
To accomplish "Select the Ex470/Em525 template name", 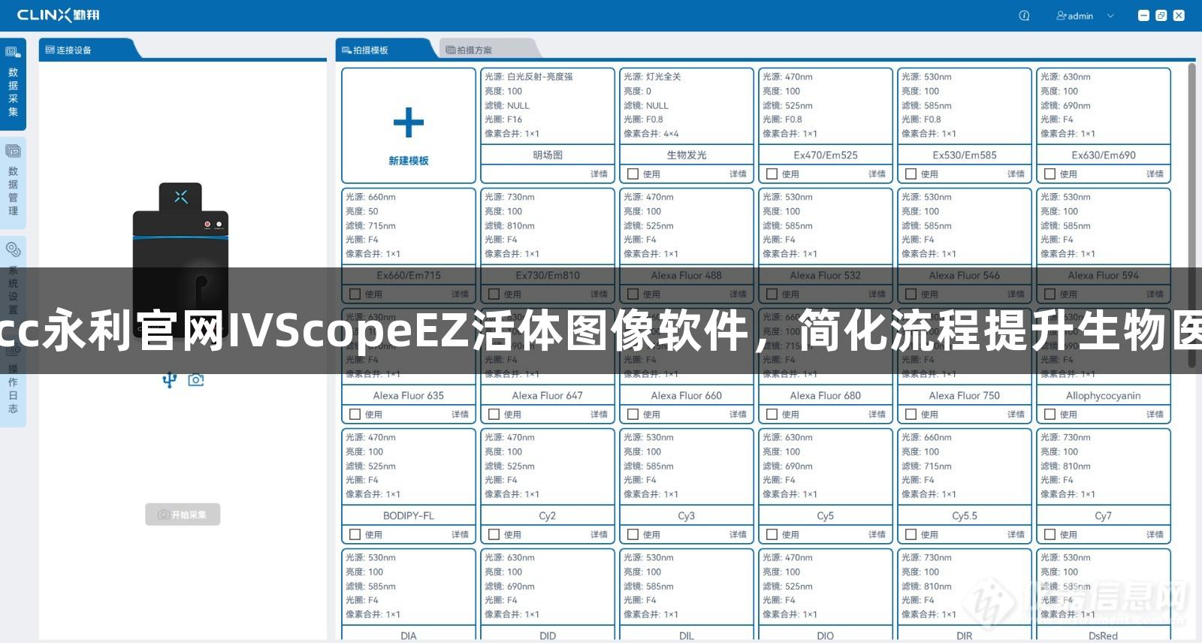I will point(826,155).
